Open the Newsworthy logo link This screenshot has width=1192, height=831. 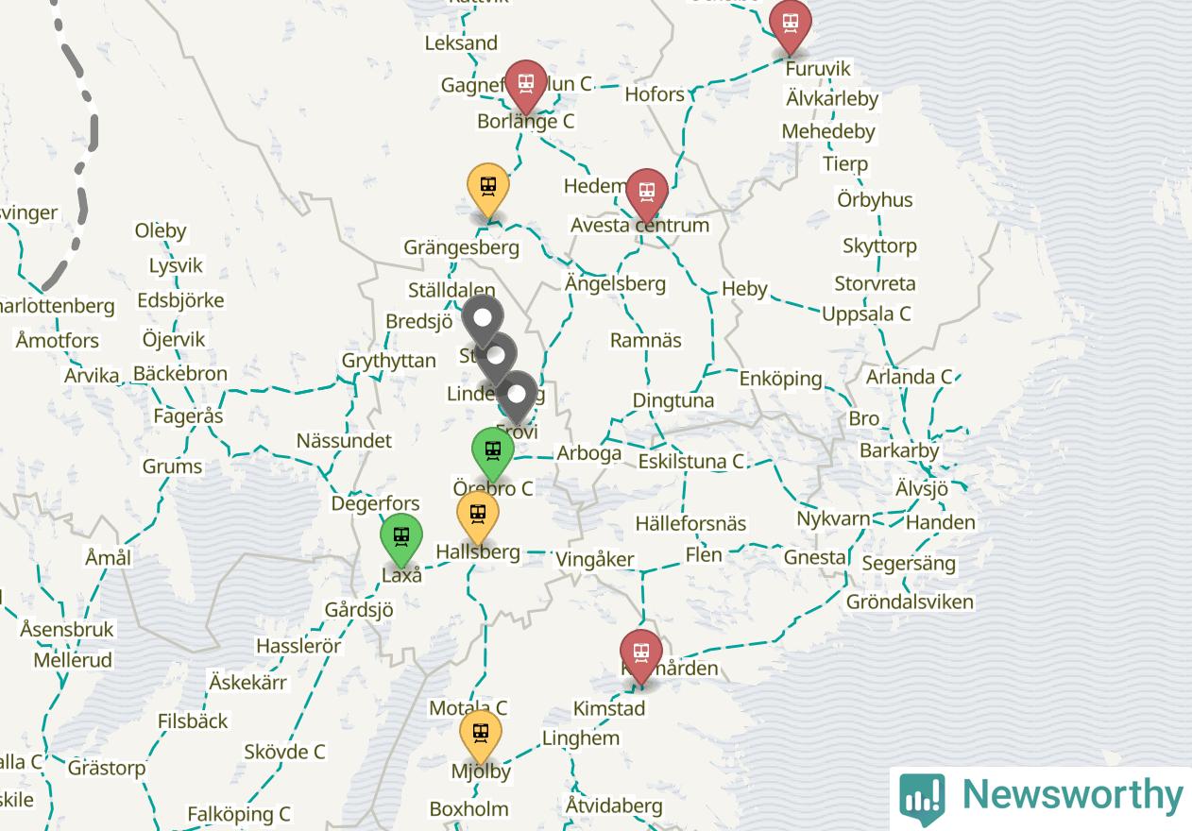[x=1041, y=797]
